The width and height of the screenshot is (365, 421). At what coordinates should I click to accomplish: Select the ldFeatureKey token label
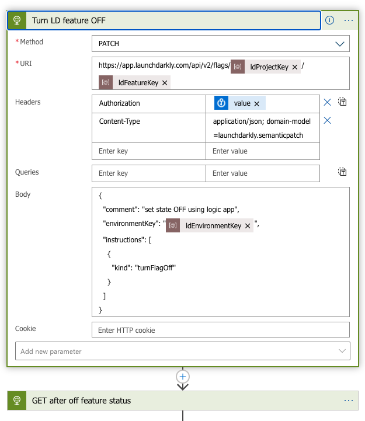point(138,83)
